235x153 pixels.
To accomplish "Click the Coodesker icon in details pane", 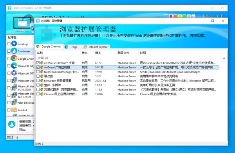I will [x=12, y=124].
